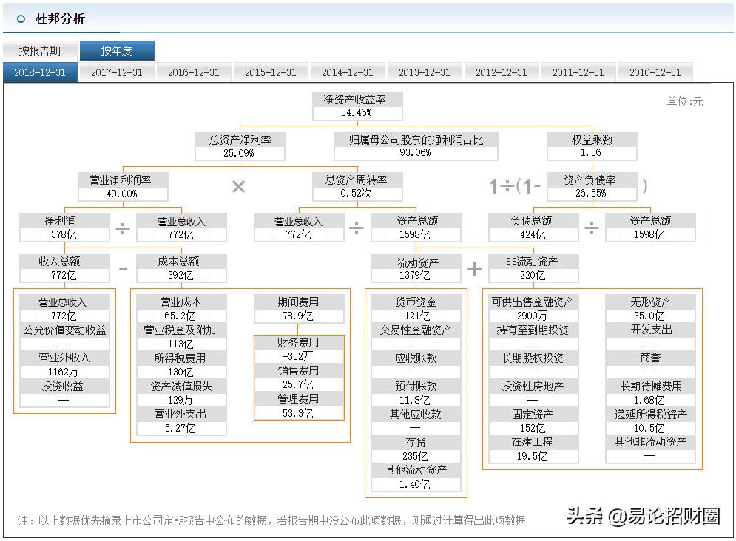Click the 26.55% value

pos(590,193)
